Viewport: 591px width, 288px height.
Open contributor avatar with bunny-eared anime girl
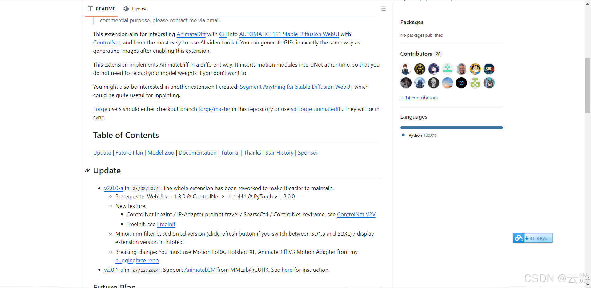pos(489,83)
